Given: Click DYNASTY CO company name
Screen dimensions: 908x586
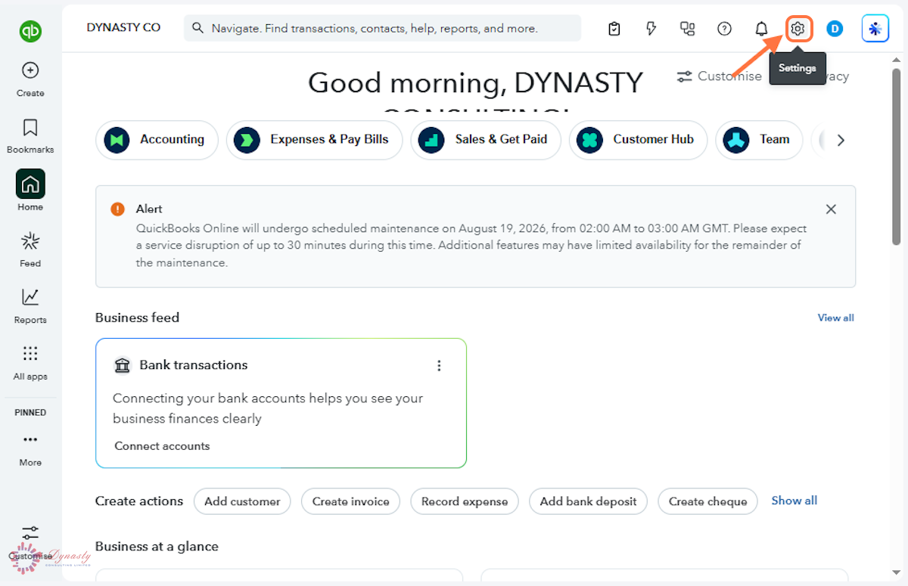Looking at the screenshot, I should pos(123,27).
